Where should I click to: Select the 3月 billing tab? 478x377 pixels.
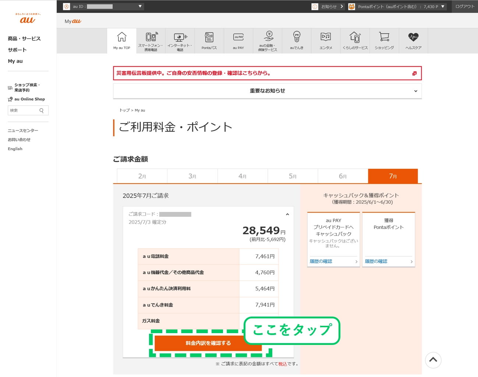click(x=192, y=176)
